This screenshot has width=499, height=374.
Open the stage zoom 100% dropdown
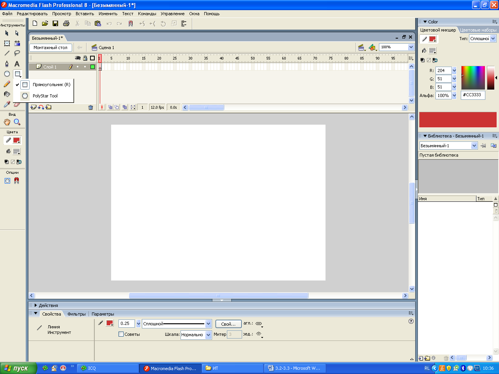coord(411,47)
